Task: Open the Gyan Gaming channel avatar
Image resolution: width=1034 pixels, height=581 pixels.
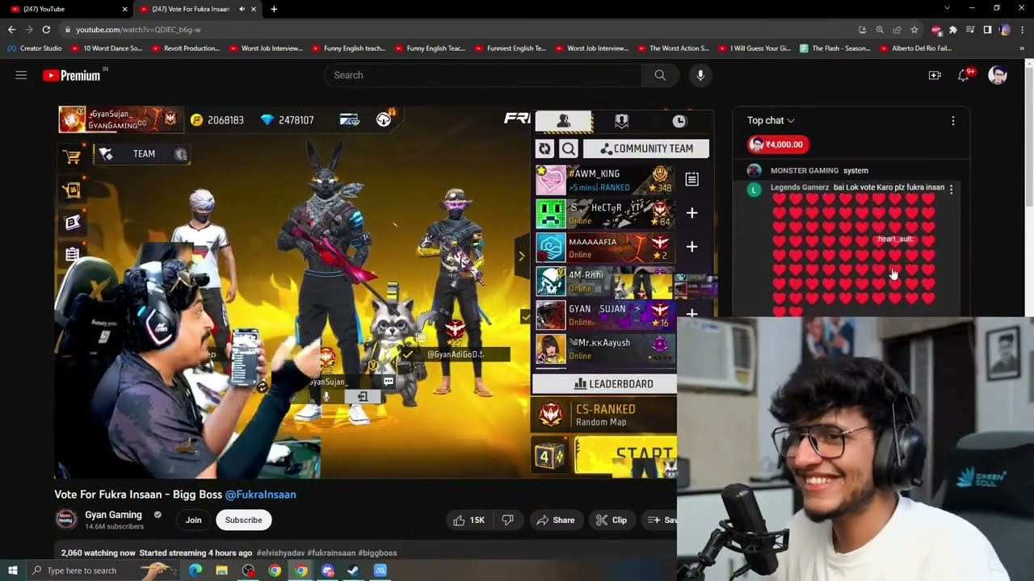Action: (66, 519)
